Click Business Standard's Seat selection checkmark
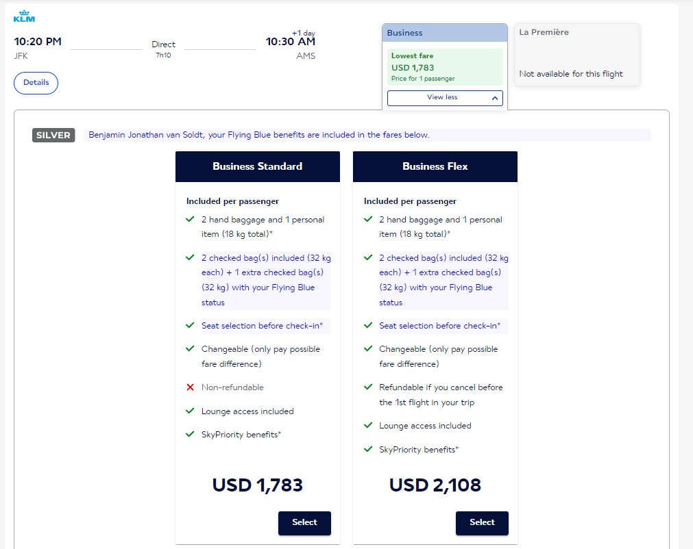Screen dimensions: 693x549 coord(190,325)
